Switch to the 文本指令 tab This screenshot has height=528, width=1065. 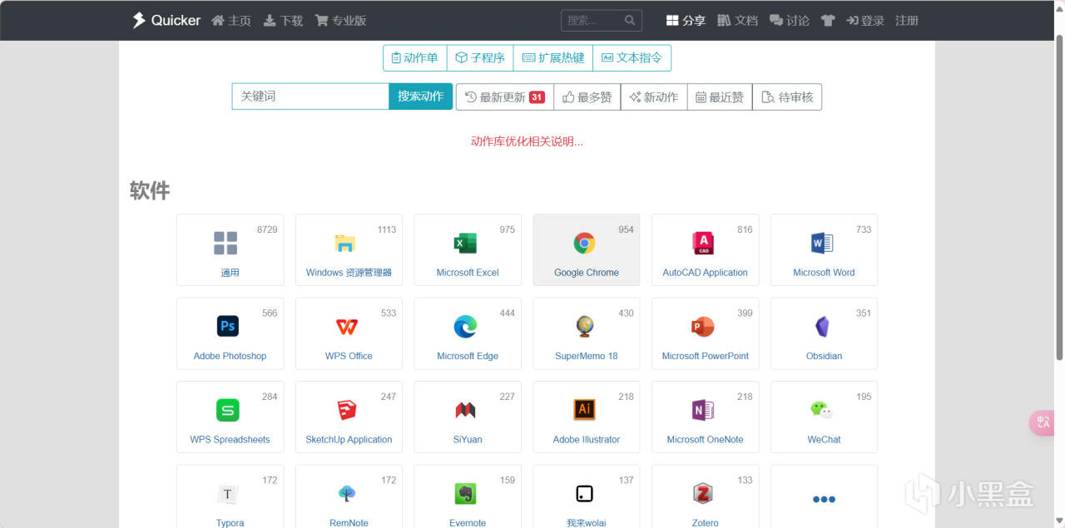632,57
